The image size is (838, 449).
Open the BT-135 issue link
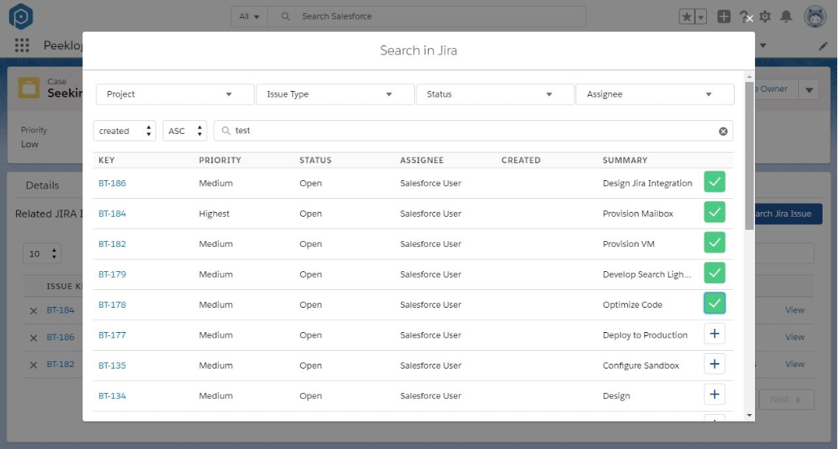click(x=112, y=366)
